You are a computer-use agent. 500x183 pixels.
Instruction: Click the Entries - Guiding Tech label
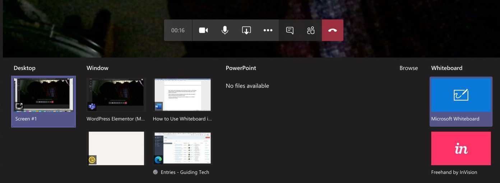[x=185, y=172]
